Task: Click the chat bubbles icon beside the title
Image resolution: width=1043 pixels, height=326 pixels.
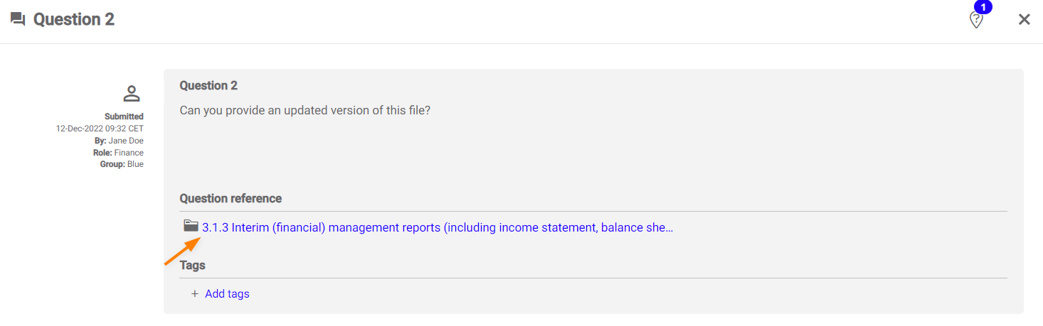Action: coord(18,20)
